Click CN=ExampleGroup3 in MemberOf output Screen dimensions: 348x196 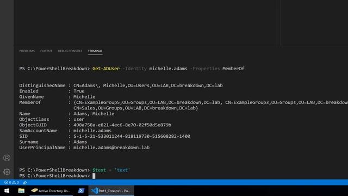[247, 102]
